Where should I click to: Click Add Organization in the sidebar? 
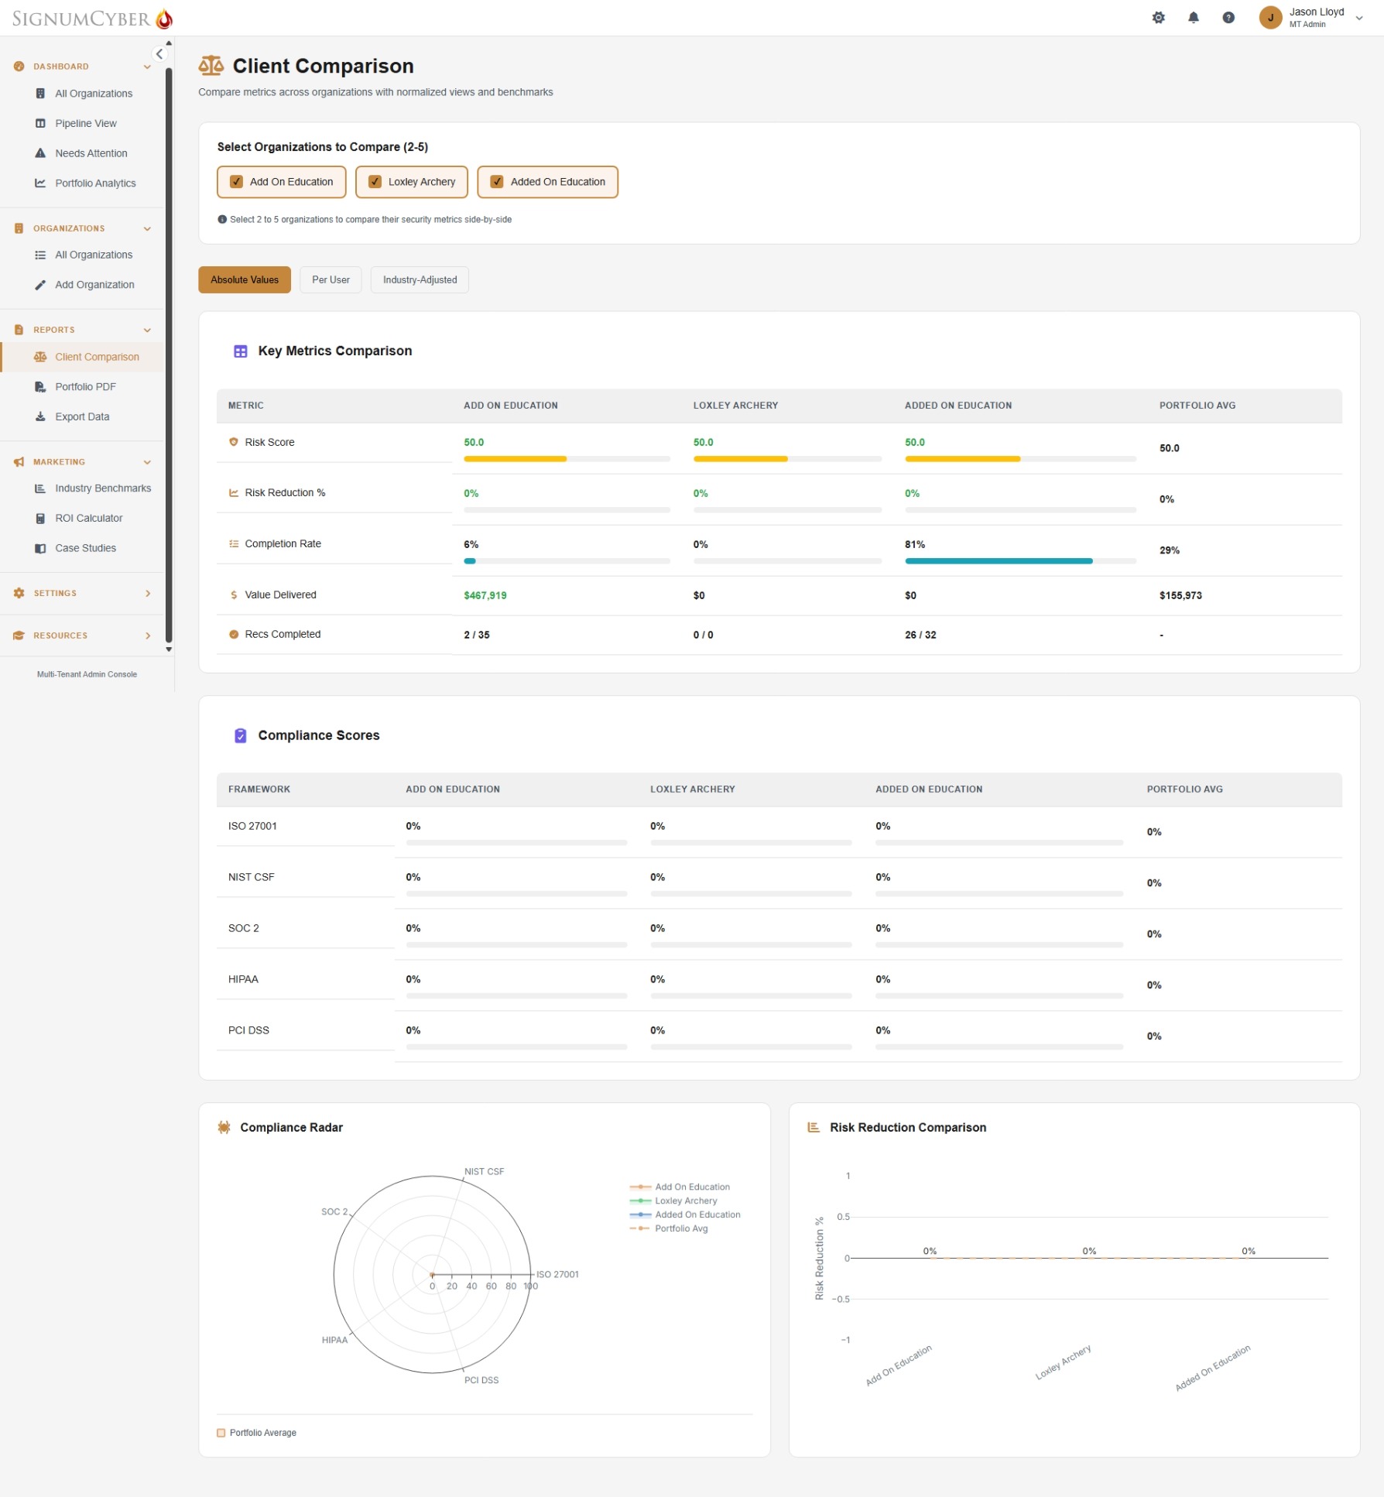[94, 284]
